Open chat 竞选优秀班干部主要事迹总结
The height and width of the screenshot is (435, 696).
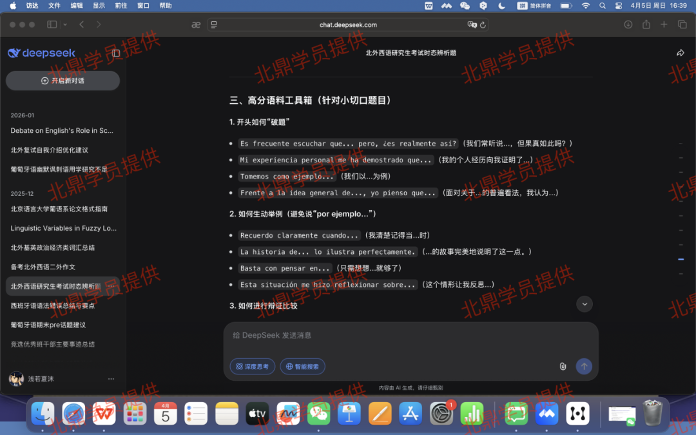[x=63, y=344]
